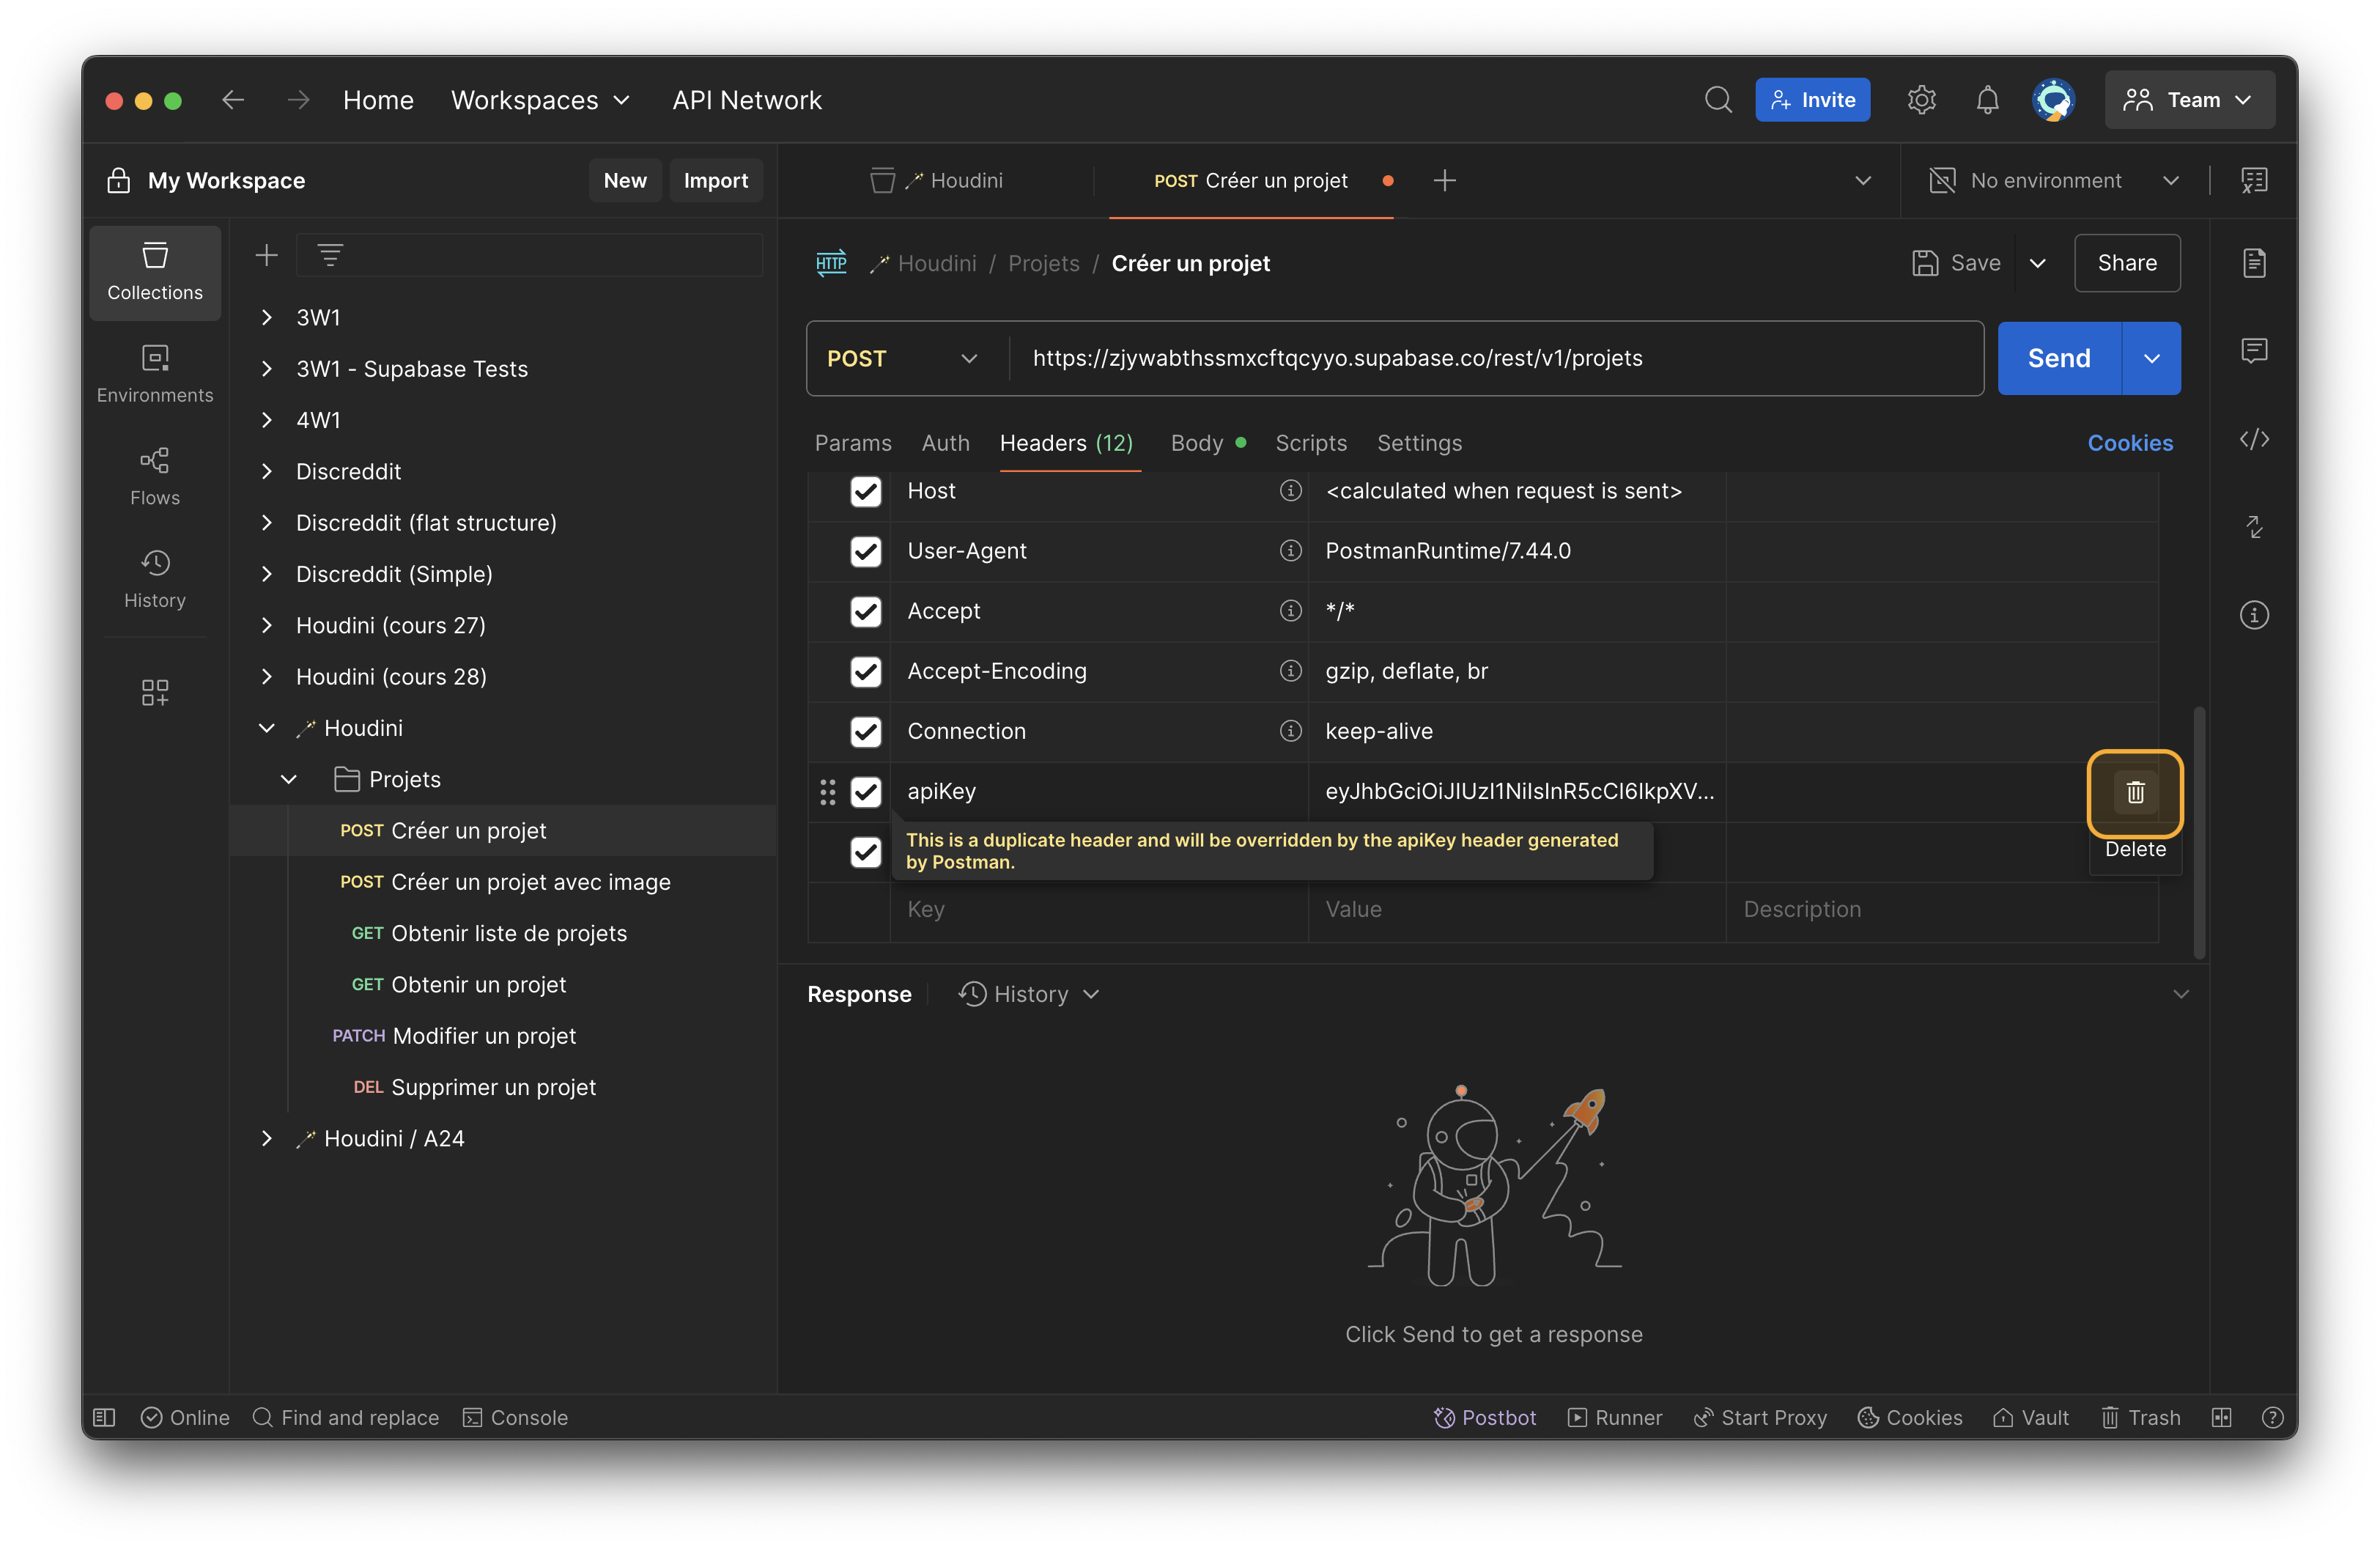Open the Team dropdown
The height and width of the screenshot is (1548, 2380).
(2189, 100)
